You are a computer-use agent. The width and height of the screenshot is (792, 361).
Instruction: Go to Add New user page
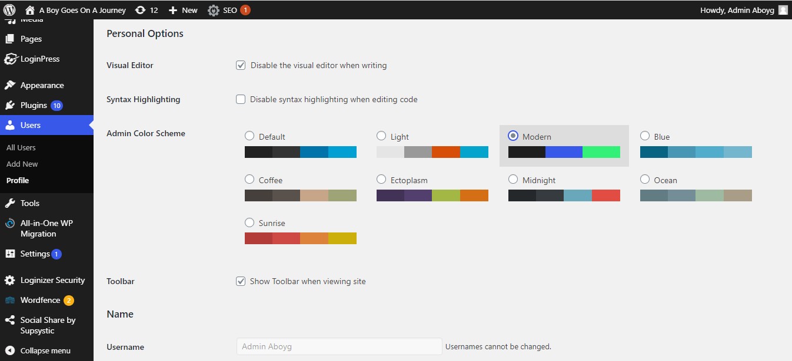(22, 164)
